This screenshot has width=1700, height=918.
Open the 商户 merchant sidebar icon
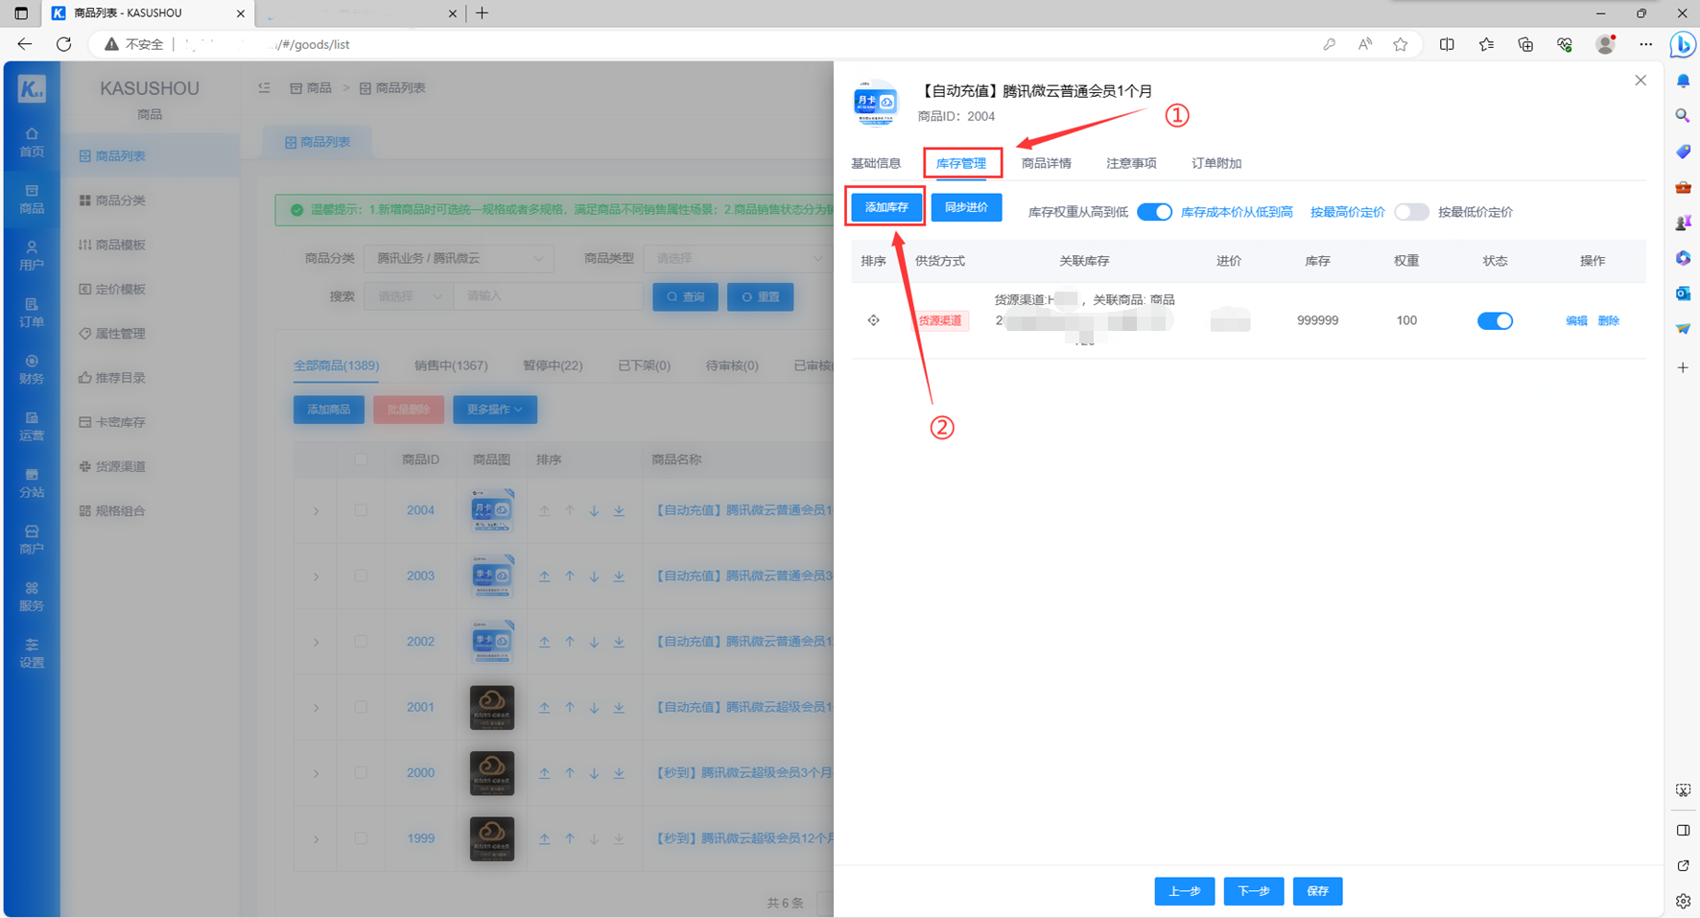(x=32, y=539)
